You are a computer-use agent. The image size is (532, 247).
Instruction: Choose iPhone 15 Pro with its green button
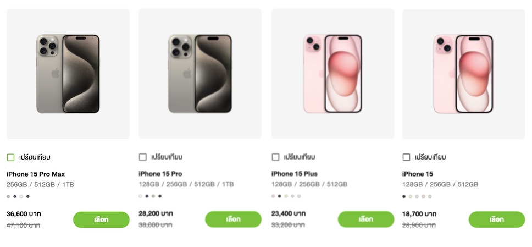(x=233, y=219)
